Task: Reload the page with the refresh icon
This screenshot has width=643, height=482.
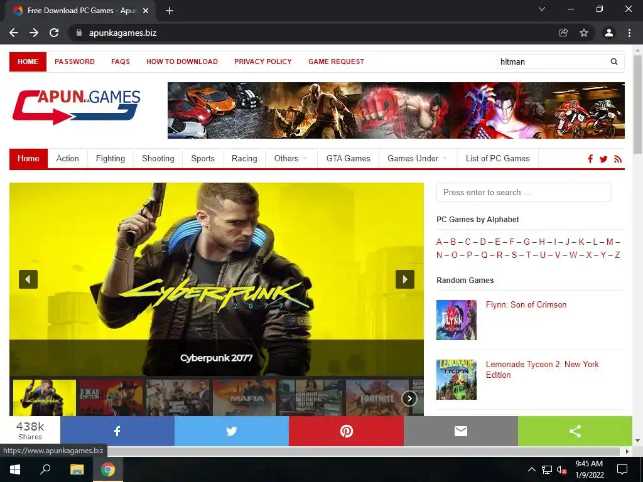Action: [54, 33]
